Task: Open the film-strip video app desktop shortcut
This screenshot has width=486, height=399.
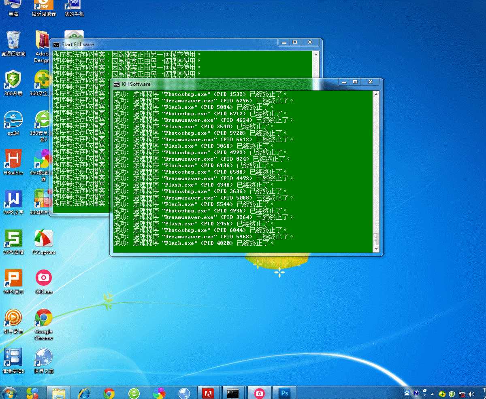Action: point(13,360)
